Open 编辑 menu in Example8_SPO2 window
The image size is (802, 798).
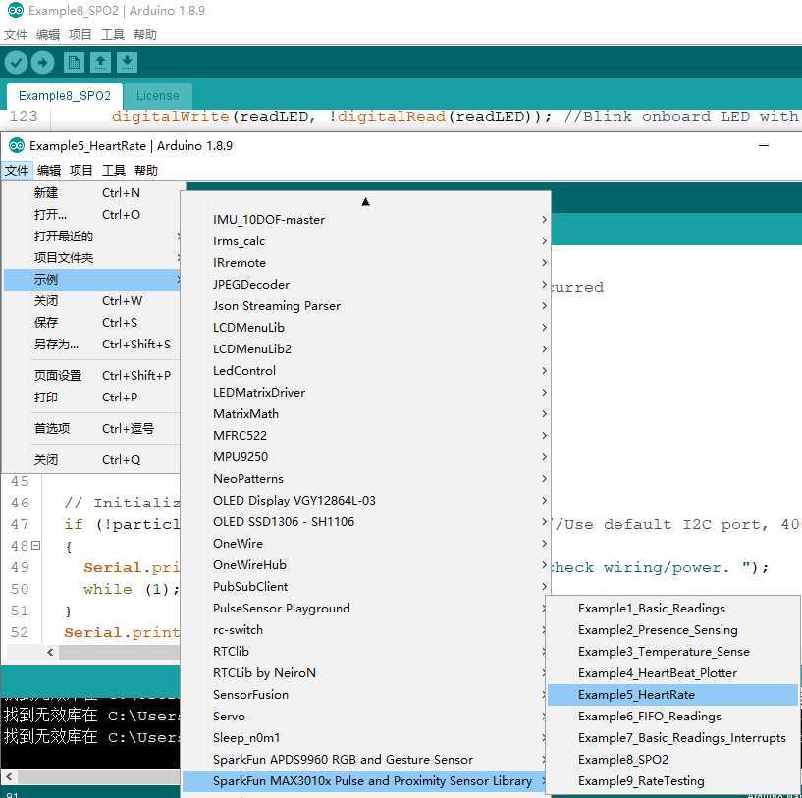coord(48,34)
